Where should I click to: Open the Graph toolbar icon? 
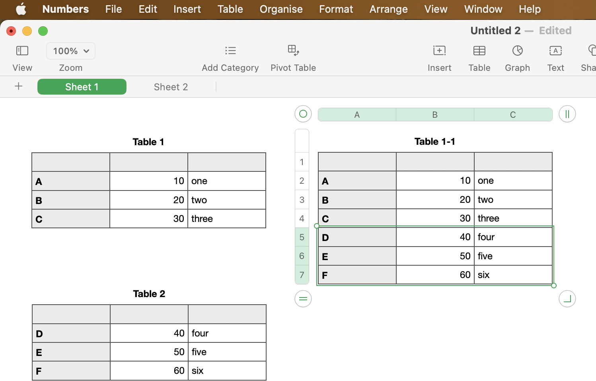click(x=517, y=51)
